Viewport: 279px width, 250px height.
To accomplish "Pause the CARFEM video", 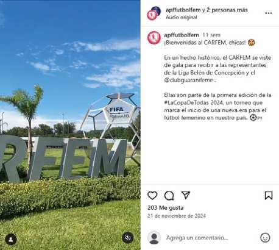I will pyautogui.click(x=70, y=125).
